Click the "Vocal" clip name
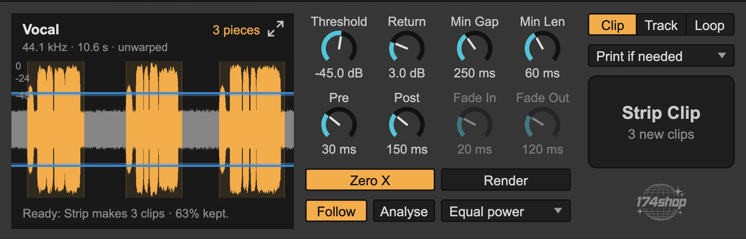Image resolution: width=746 pixels, height=239 pixels. tap(41, 29)
